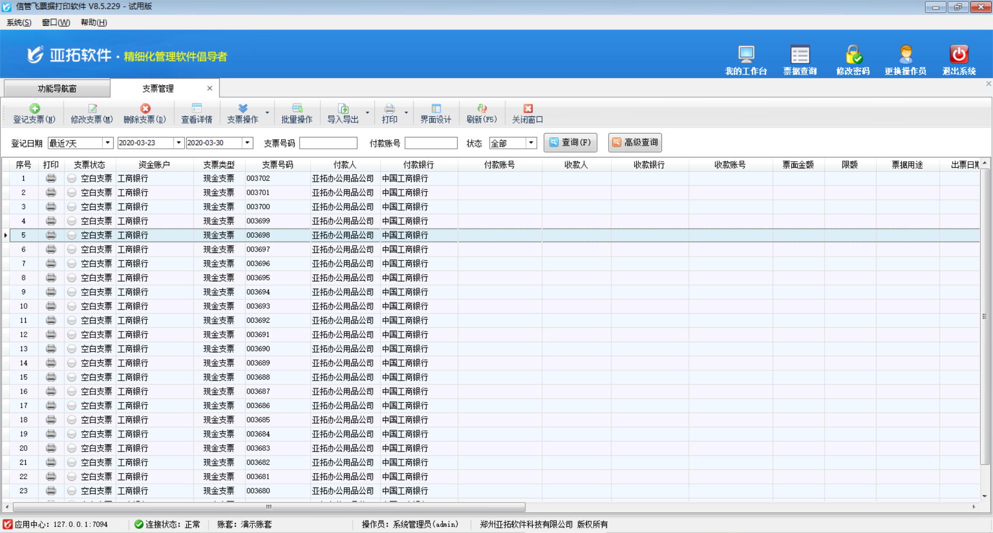Click 关闭窗口 toolbar button

528,114
